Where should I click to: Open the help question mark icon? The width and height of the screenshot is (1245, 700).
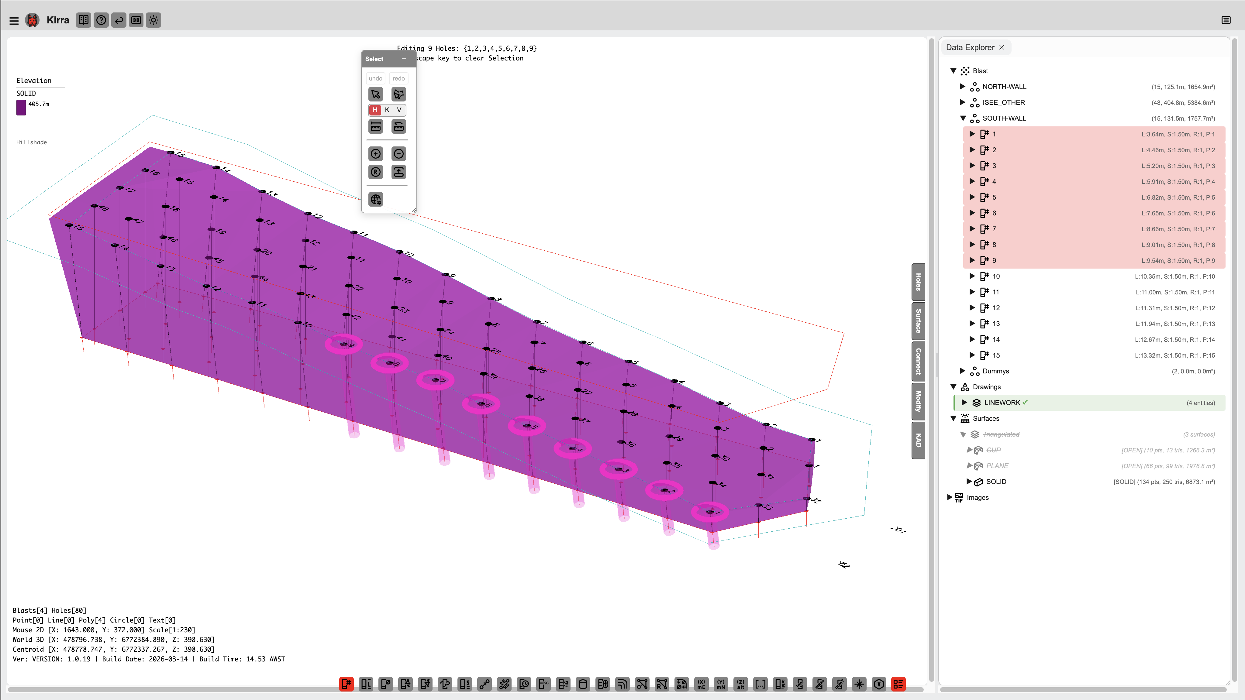tap(101, 20)
